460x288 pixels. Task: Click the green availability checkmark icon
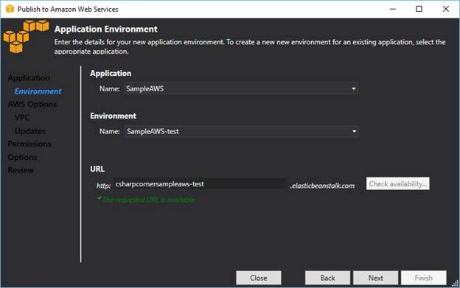click(100, 198)
